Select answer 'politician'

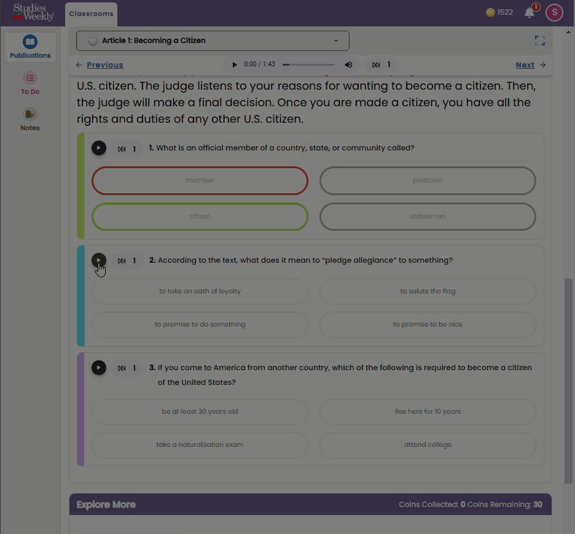428,180
